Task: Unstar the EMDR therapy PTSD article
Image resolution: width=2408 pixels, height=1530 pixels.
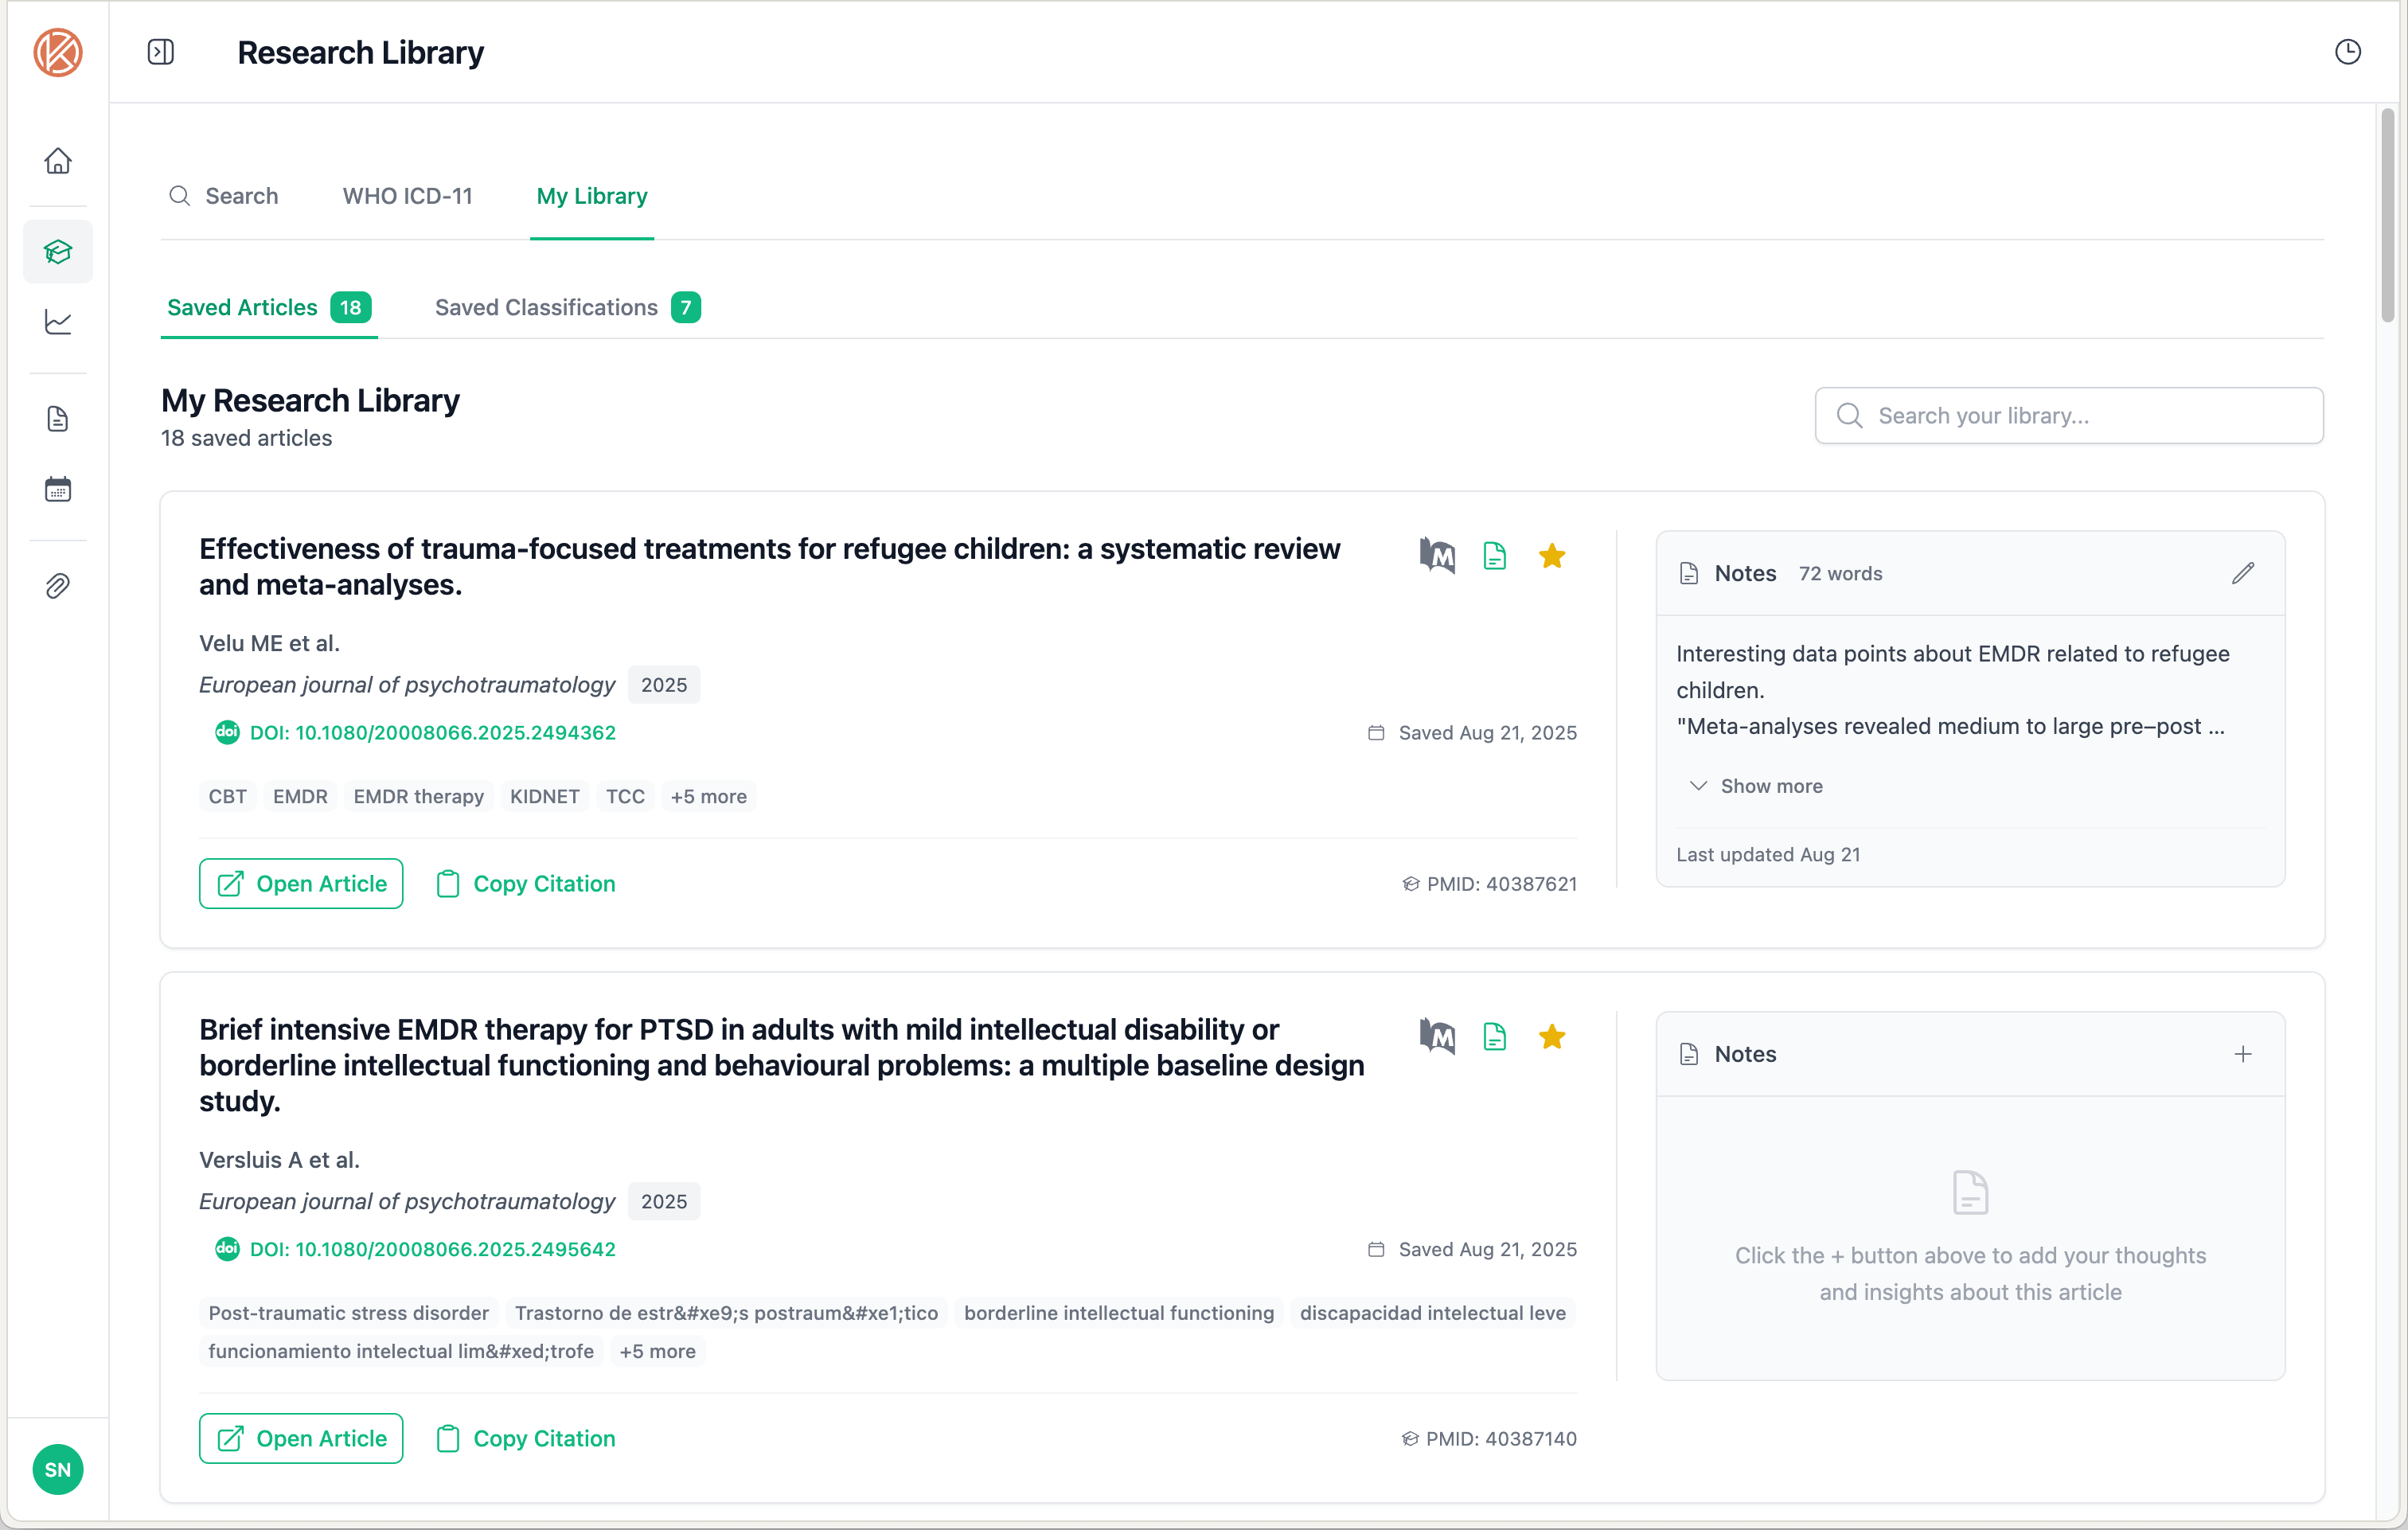Action: pos(1551,1037)
